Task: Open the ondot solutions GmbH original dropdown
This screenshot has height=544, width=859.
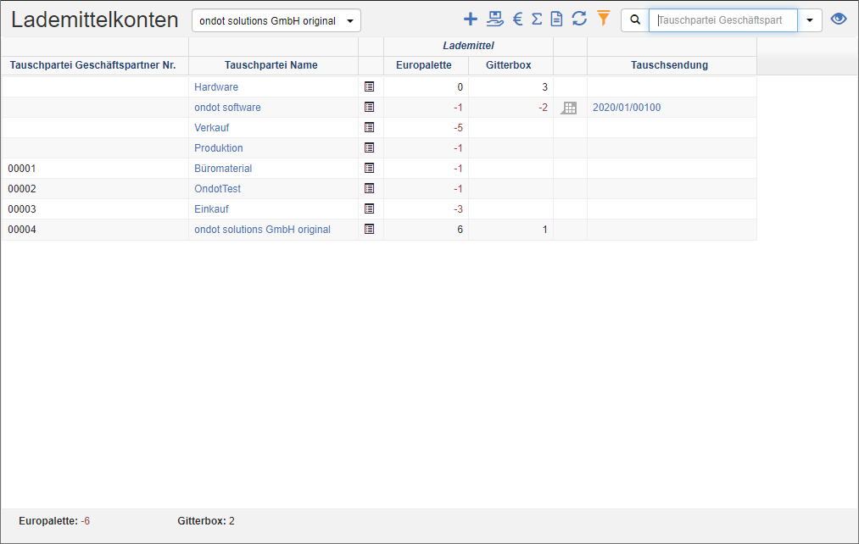Action: (276, 21)
